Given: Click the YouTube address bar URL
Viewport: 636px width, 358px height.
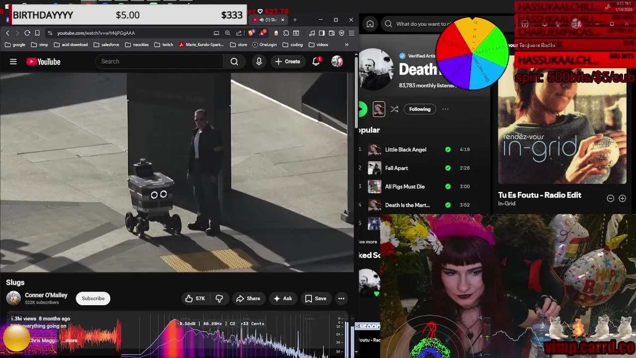Looking at the screenshot, I should click(96, 33).
